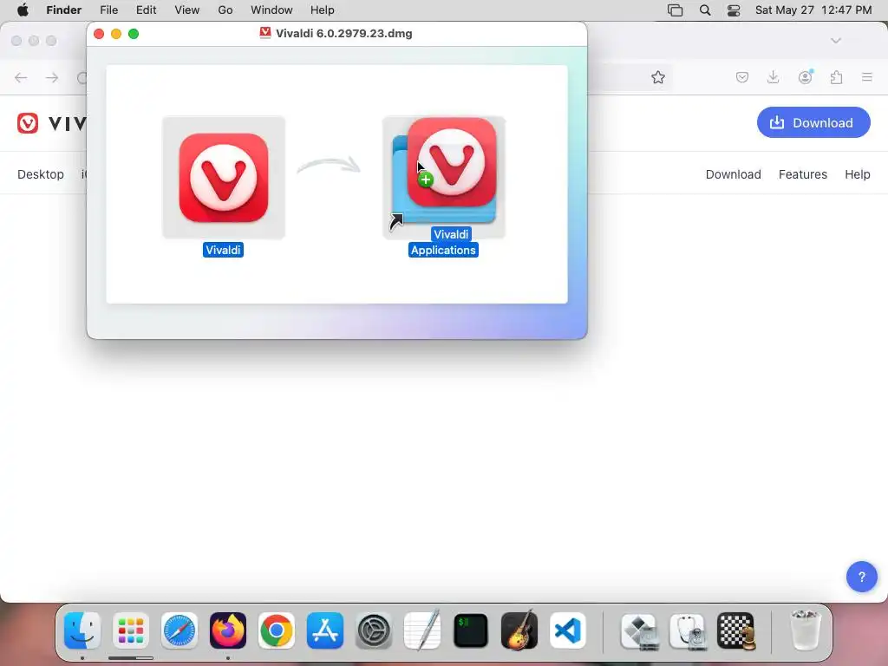
Task: Click the date and time in the menu bar
Action: (x=813, y=10)
